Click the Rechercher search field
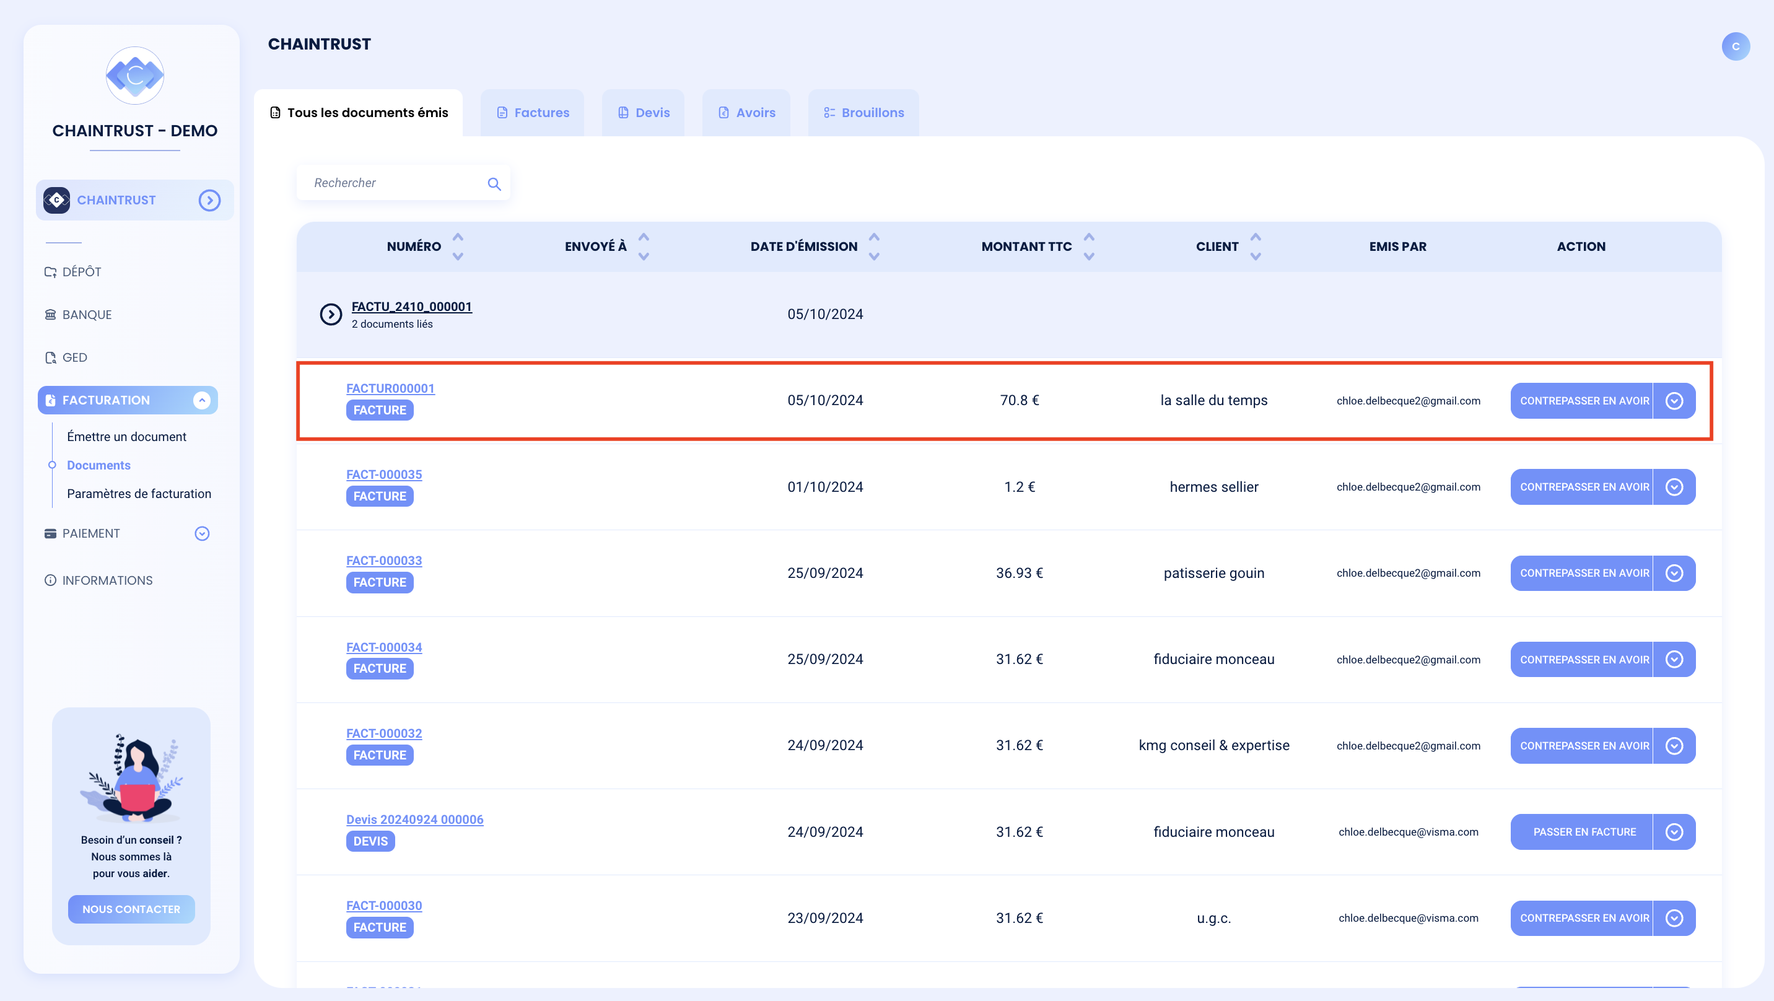This screenshot has height=1001, width=1774. pyautogui.click(x=404, y=183)
